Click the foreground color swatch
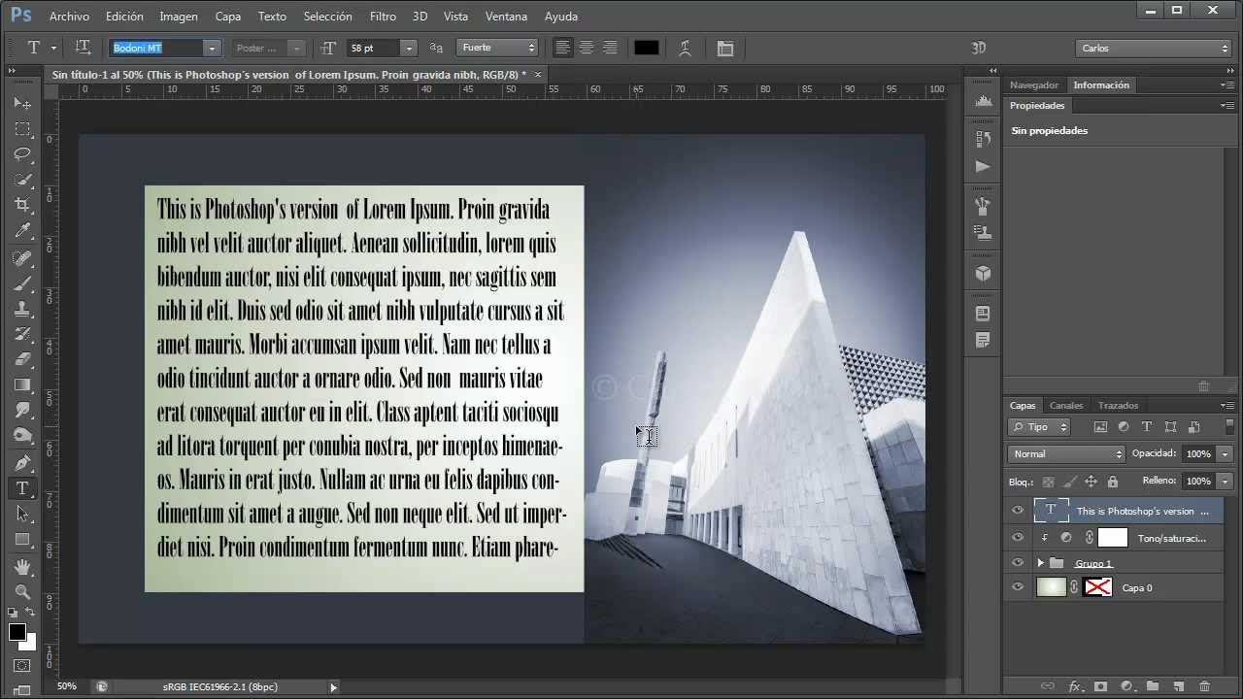This screenshot has width=1243, height=699. (17, 632)
